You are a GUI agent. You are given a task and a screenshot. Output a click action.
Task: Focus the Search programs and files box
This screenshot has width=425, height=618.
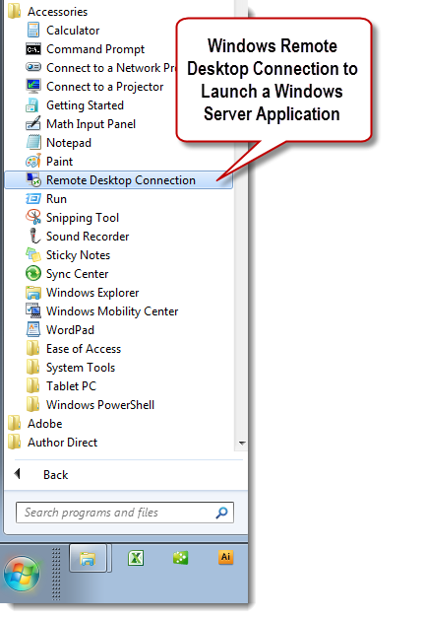click(x=125, y=513)
